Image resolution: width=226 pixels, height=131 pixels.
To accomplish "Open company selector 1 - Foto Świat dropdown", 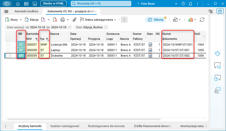I will (176, 4).
